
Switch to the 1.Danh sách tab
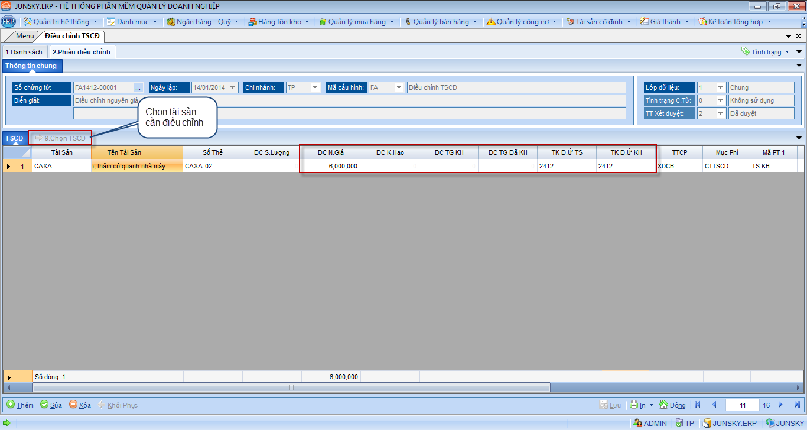[x=24, y=52]
